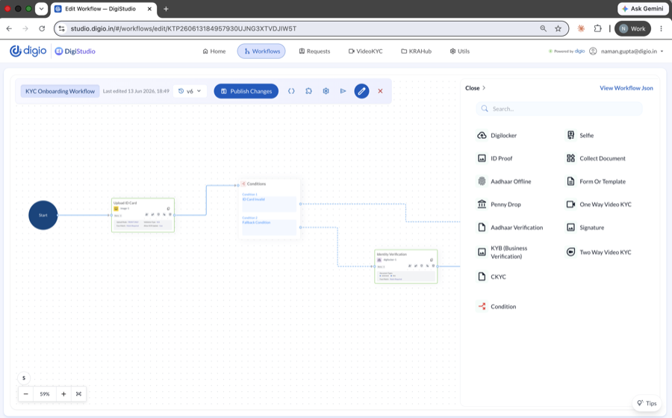Image resolution: width=672 pixels, height=418 pixels.
Task: Select the Fallback Condition entry
Action: pyautogui.click(x=269, y=227)
